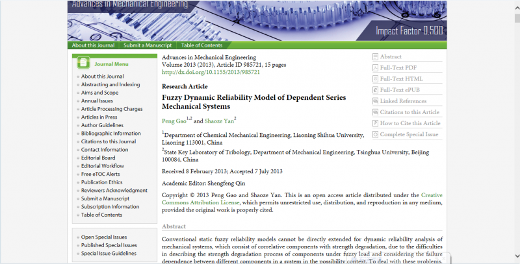
Task: Open author Shaoze Yan link
Action: [219, 121]
